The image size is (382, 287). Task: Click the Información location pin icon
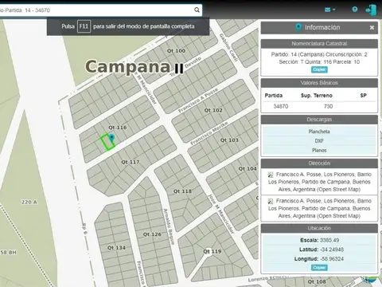(x=298, y=27)
